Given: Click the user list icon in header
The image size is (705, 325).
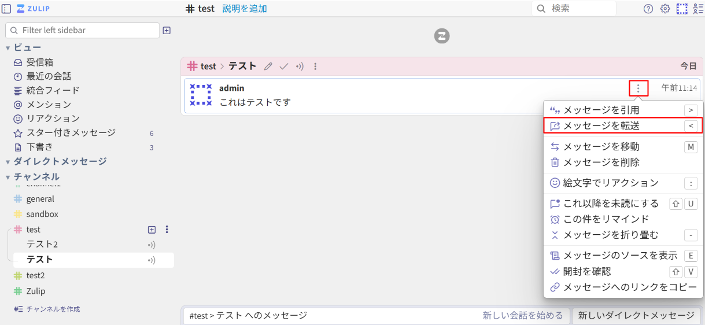Looking at the screenshot, I should [x=698, y=9].
